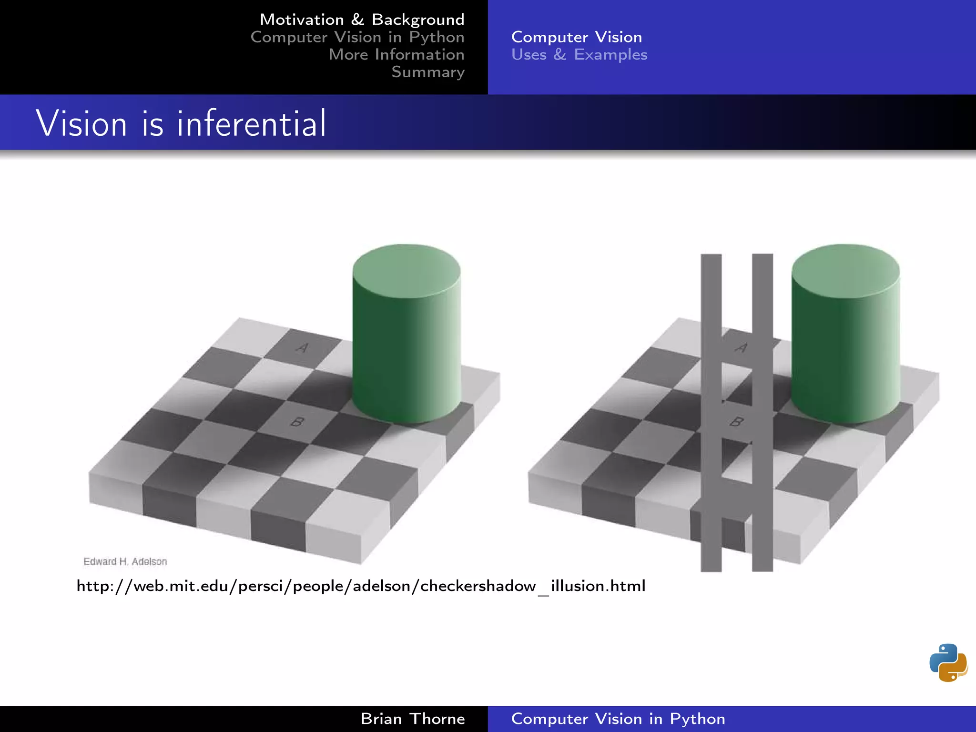This screenshot has height=732, width=976.
Task: Open the Summary section link
Action: 428,72
